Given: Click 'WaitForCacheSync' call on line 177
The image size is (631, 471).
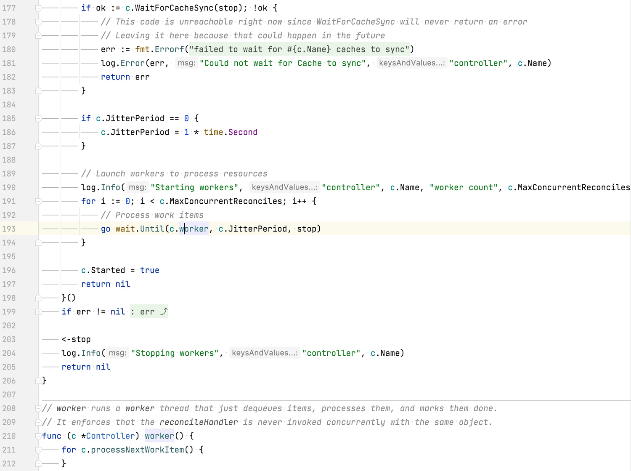Looking at the screenshot, I should tap(174, 8).
